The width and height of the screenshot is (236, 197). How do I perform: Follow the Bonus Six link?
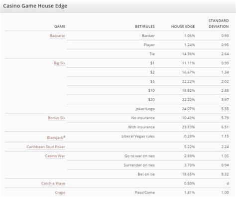pyautogui.click(x=56, y=118)
